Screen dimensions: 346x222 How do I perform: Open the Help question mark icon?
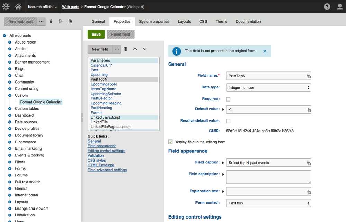coord(327,7)
